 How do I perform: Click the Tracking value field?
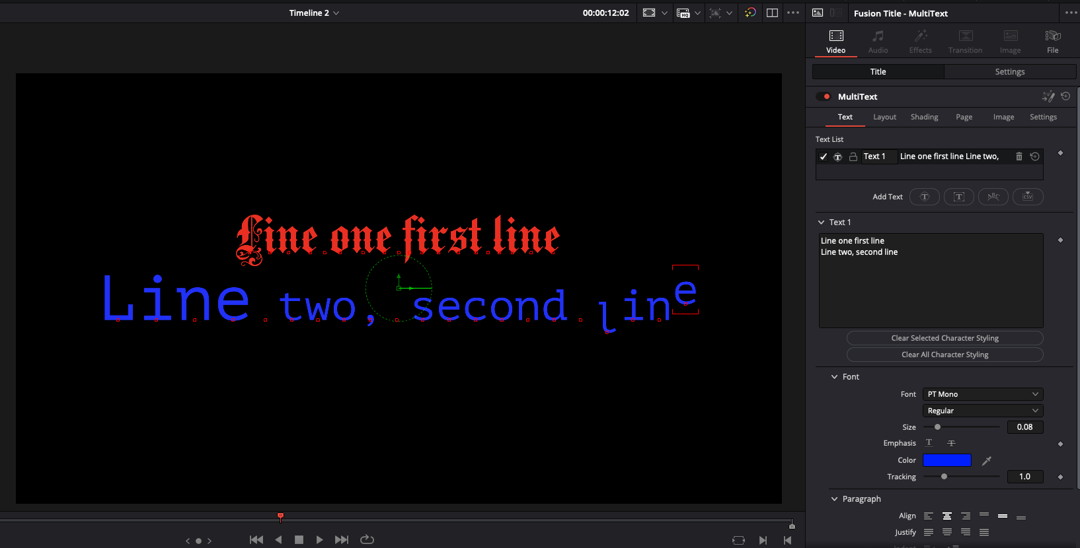coord(1025,477)
